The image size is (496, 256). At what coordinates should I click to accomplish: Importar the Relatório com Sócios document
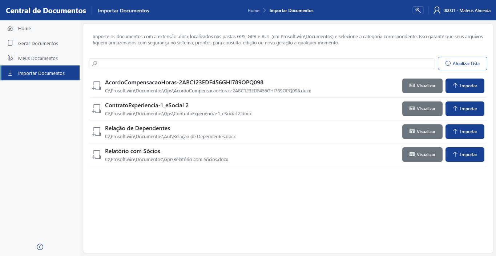click(465, 155)
